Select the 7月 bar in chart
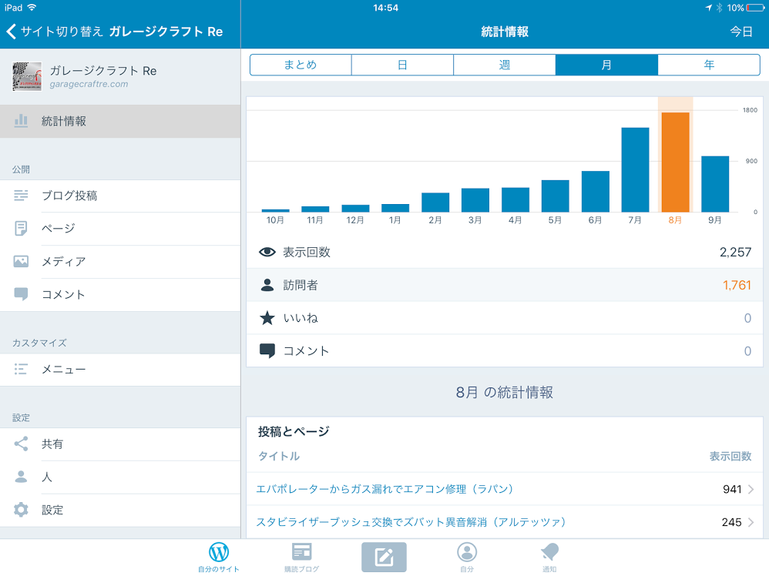 [635, 169]
